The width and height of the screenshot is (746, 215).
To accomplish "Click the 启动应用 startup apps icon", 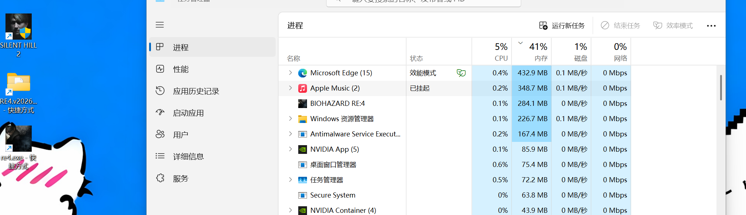I will 160,112.
